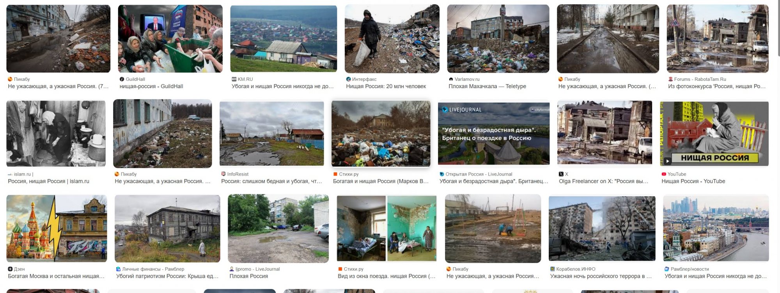
Task: Open the hospital ward photos thumbnail from Стихи.ру
Action: tap(386, 229)
